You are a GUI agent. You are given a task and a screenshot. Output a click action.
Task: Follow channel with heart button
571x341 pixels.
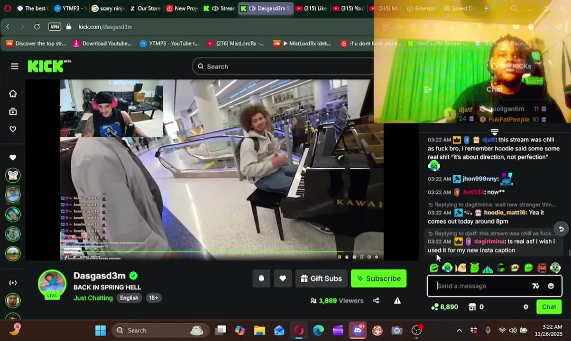(x=283, y=278)
